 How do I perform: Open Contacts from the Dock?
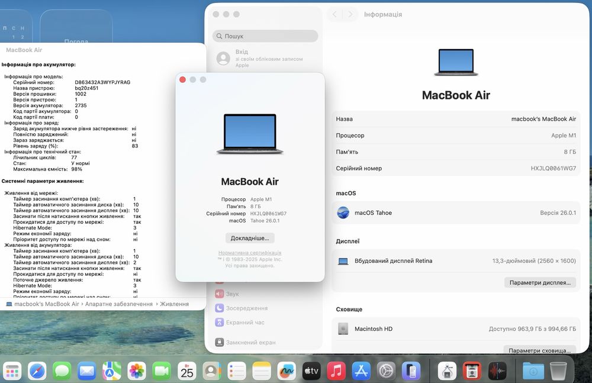[212, 371]
